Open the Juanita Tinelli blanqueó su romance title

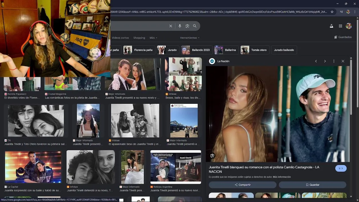(264, 169)
